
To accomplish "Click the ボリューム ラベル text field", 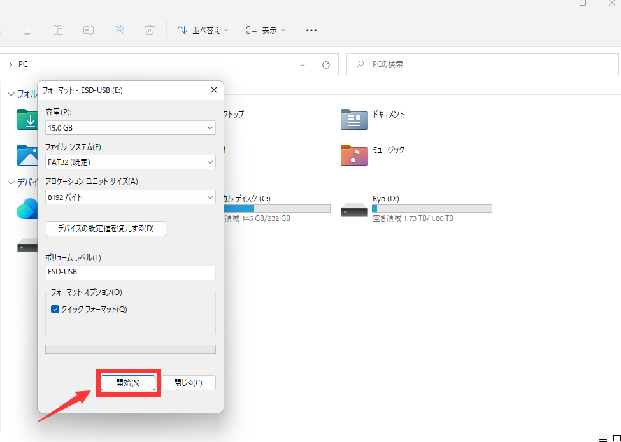I will coord(131,272).
